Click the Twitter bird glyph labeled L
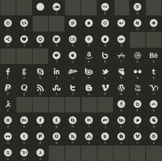 click(x=105, y=72)
